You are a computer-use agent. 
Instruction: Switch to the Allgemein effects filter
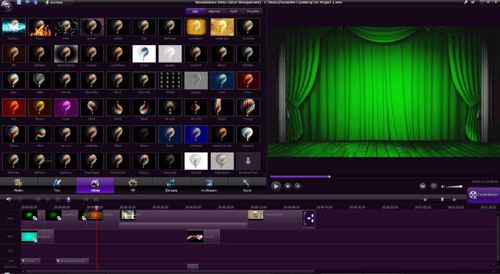point(214,11)
